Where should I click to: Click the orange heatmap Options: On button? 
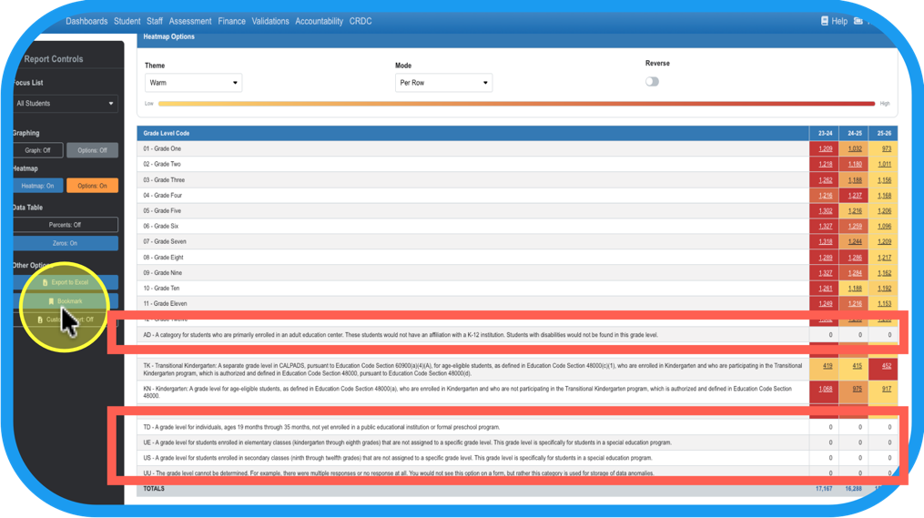(x=92, y=186)
